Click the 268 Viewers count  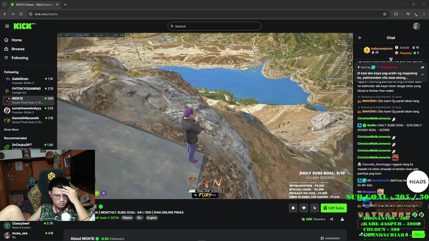point(313,219)
